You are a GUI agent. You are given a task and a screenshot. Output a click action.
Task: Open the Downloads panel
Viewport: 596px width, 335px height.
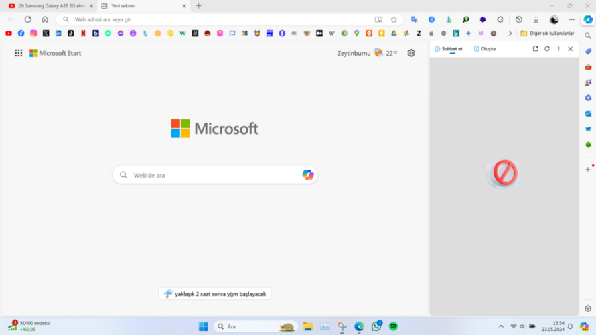click(536, 20)
